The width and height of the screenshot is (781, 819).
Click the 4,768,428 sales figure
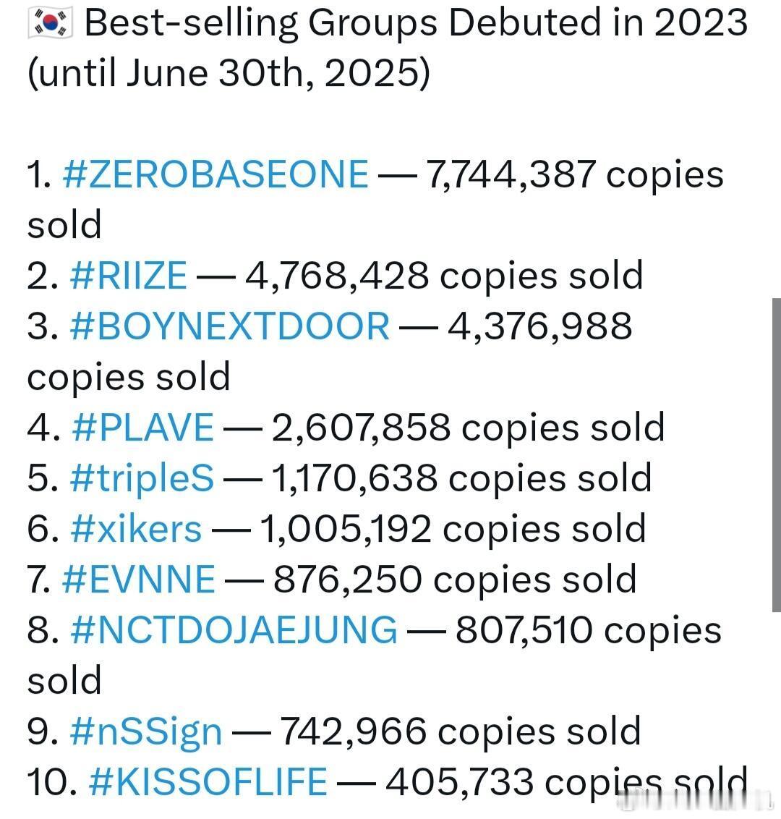pos(337,276)
